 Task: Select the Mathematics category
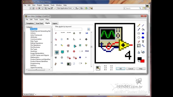tap(35, 57)
